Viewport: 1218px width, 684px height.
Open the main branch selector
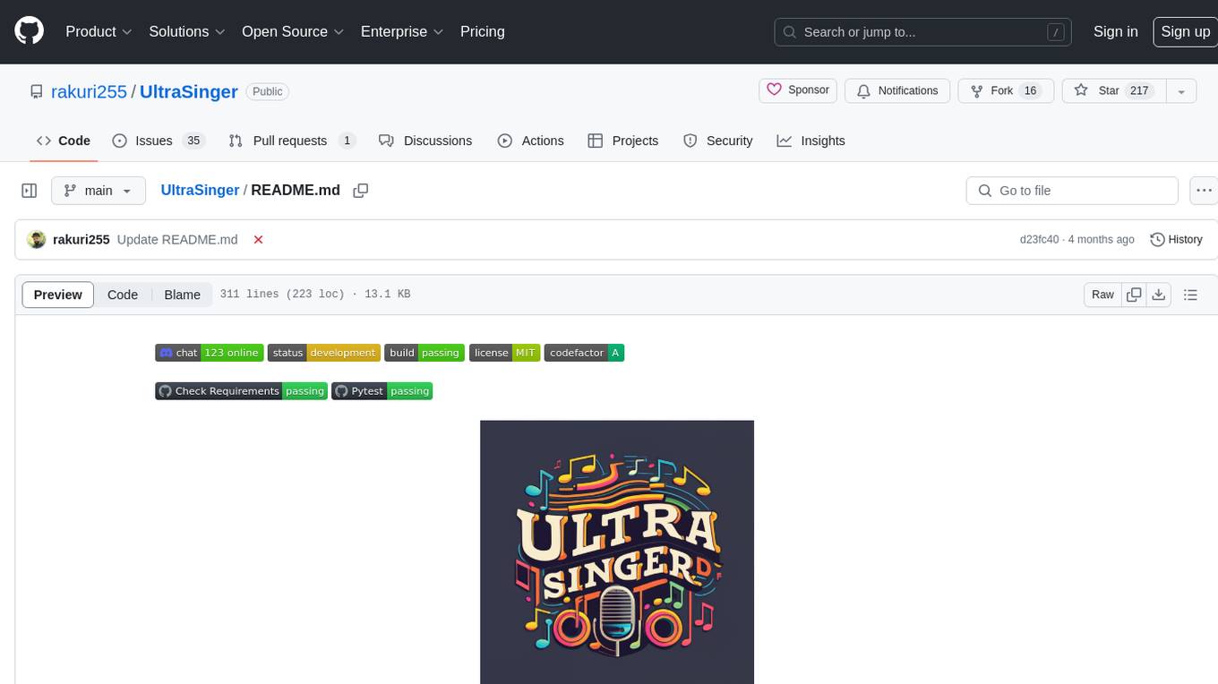98,191
